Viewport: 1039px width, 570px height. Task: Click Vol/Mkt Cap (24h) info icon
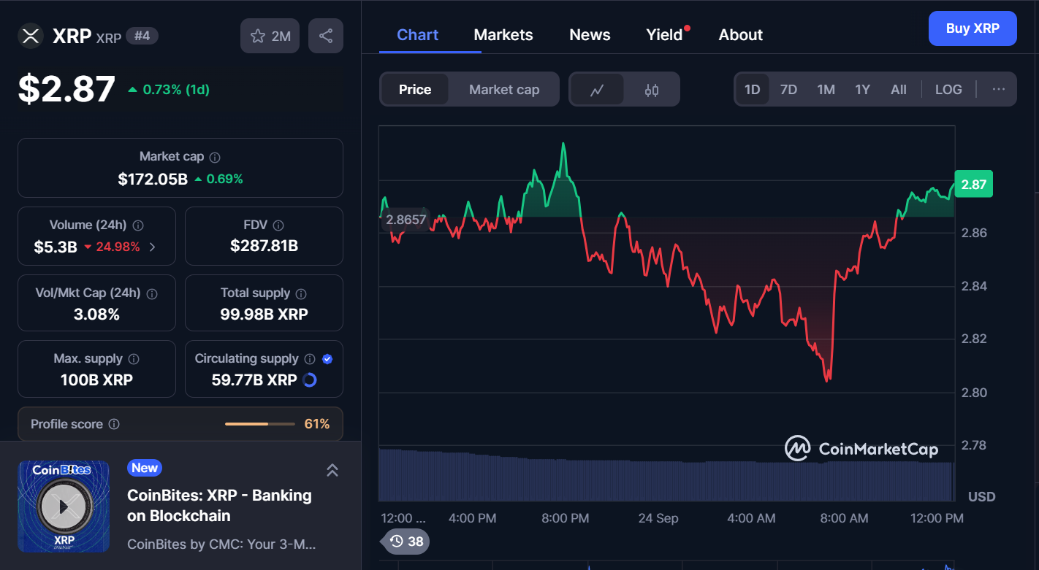tap(152, 293)
